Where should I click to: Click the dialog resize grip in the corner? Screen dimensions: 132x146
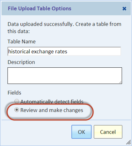click(129, 142)
